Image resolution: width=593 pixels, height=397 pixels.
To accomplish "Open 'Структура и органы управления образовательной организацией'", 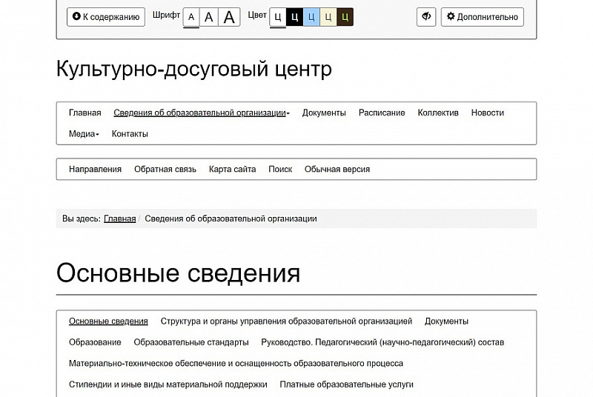I will tap(286, 321).
